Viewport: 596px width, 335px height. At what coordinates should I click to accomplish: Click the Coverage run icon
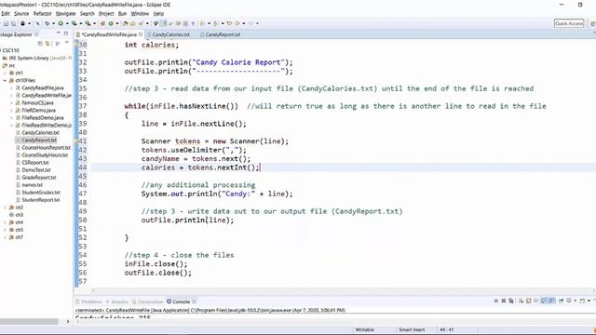tap(74, 23)
